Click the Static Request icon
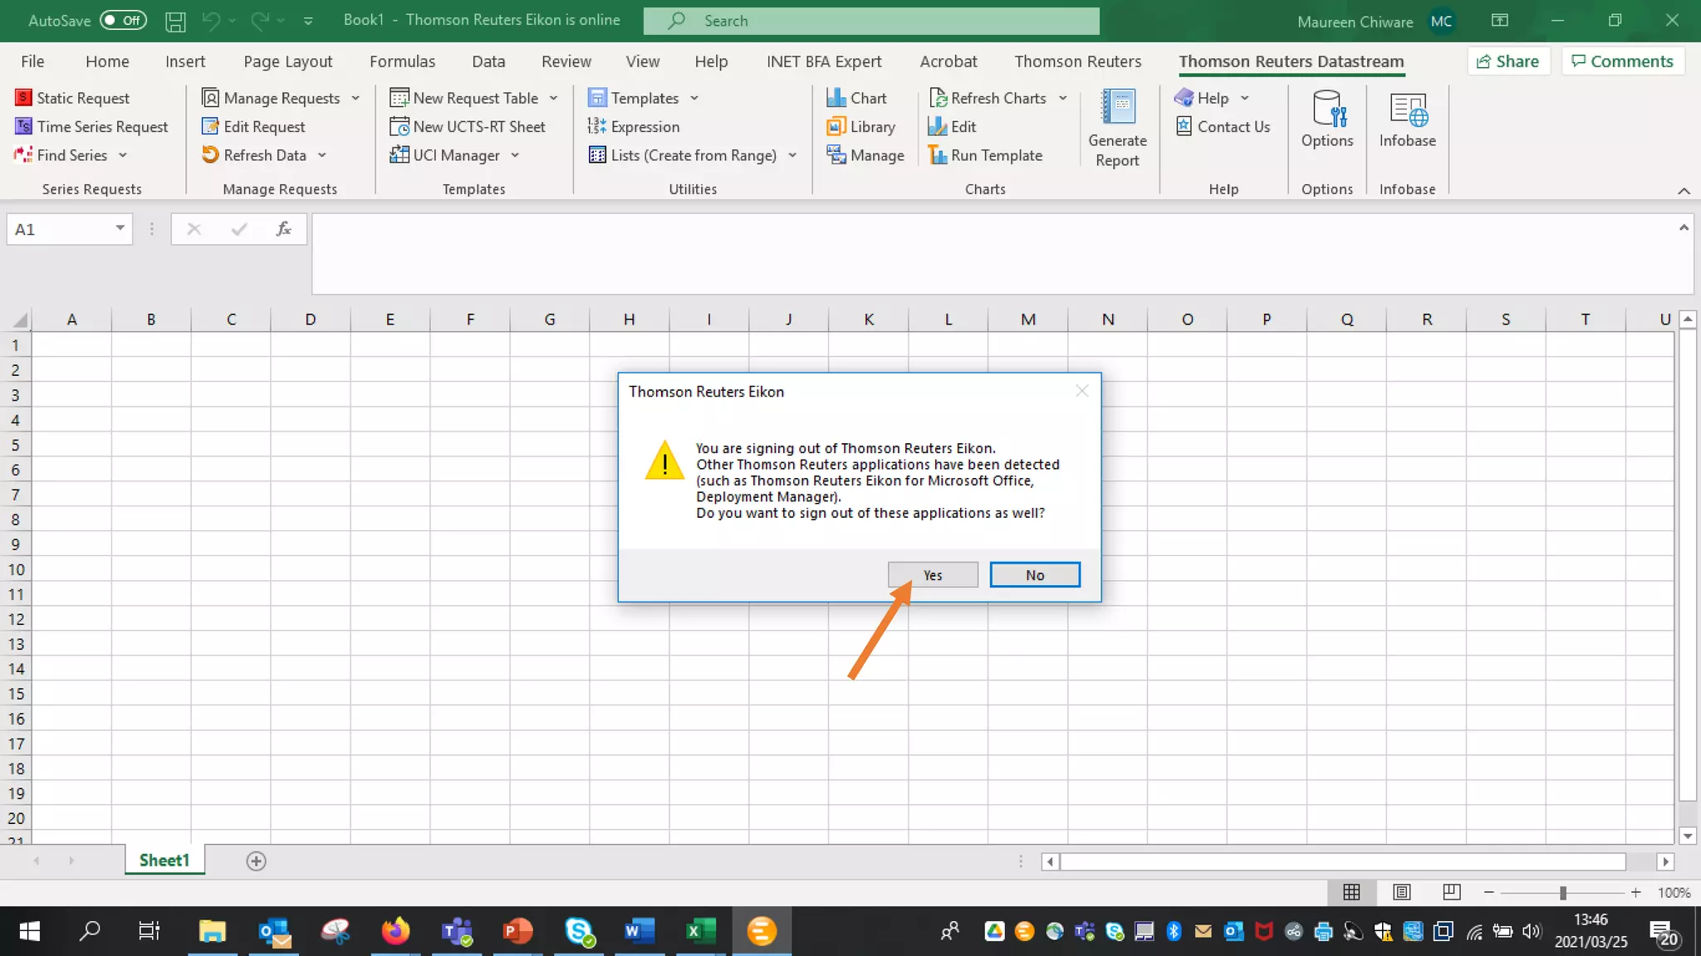This screenshot has height=956, width=1701. 23,98
